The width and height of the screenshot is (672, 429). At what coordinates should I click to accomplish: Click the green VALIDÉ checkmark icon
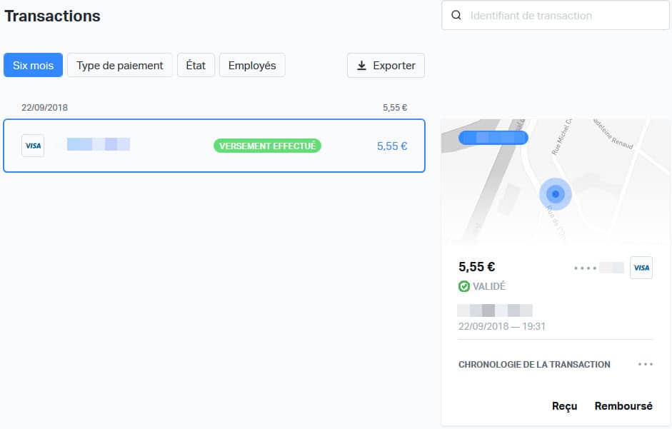click(x=464, y=286)
